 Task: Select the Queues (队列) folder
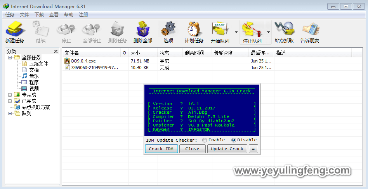pos(26,113)
